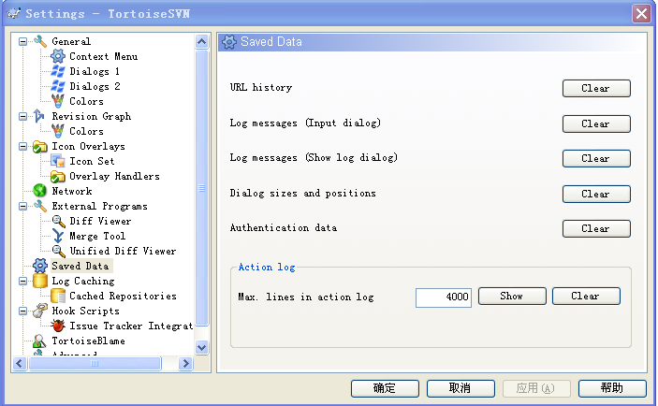
Task: Select Network in the settings tree
Action: pyautogui.click(x=72, y=191)
